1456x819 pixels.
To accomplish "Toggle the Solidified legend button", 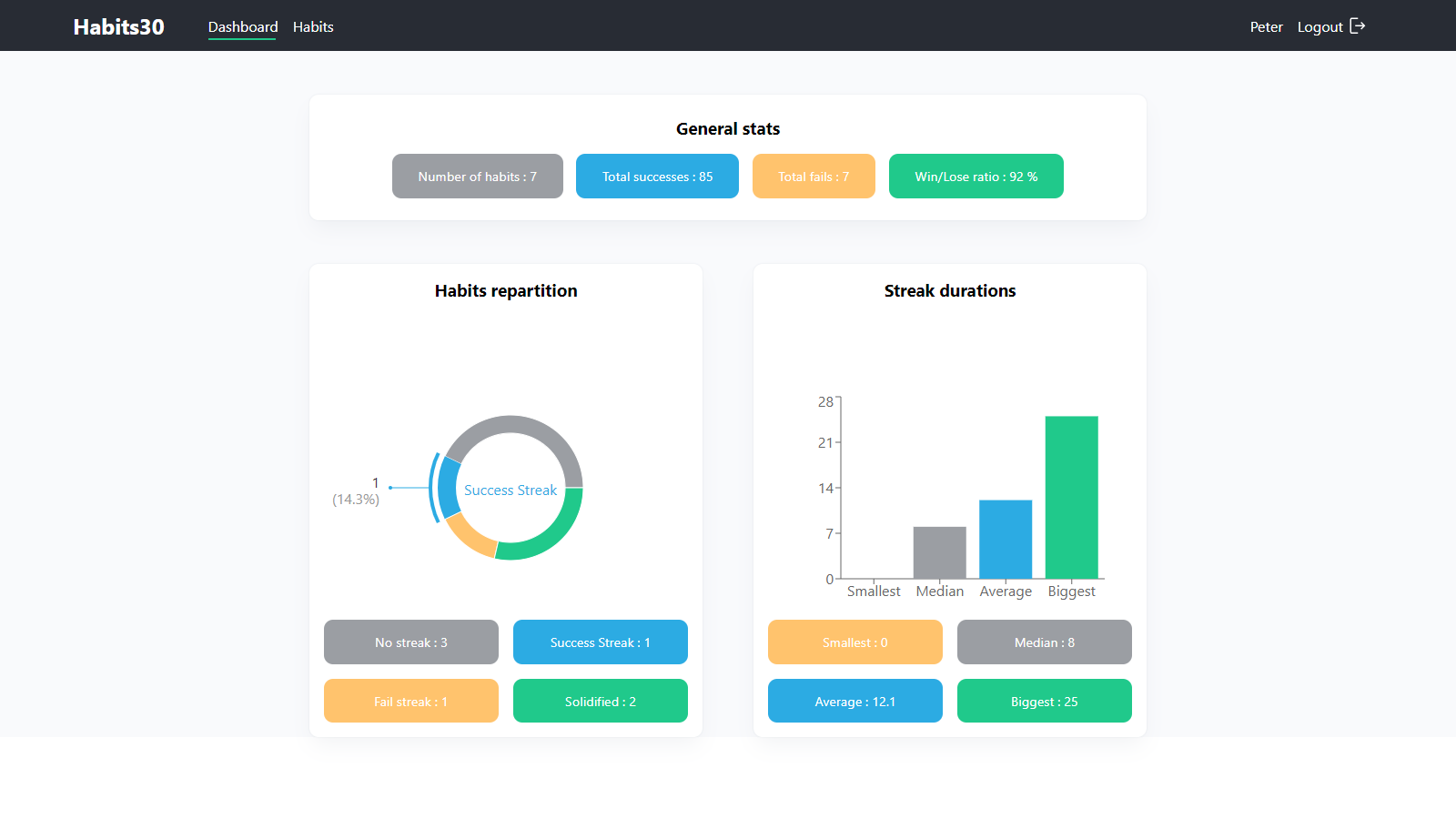I will point(601,702).
